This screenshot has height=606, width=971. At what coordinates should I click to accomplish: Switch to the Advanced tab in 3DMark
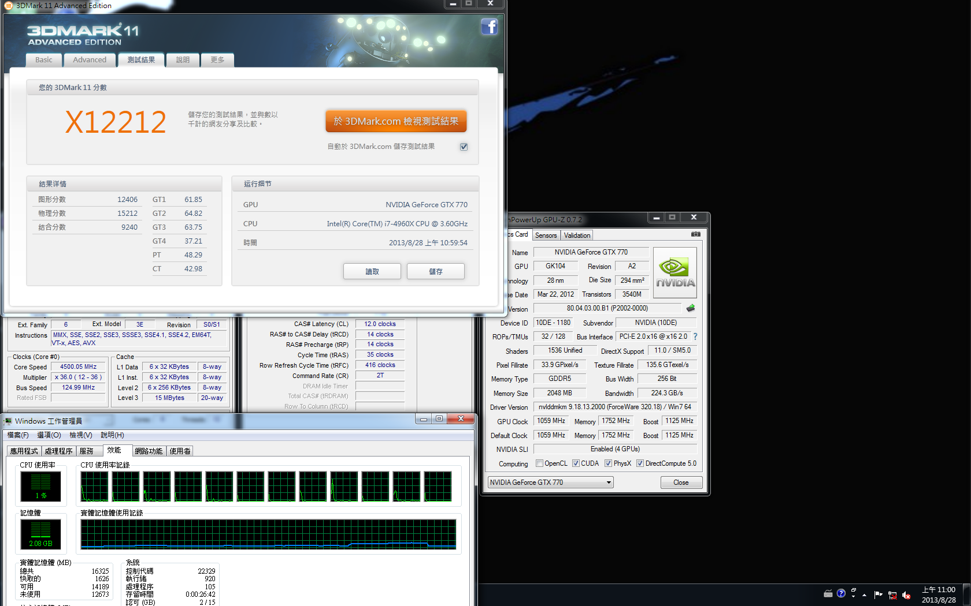90,60
